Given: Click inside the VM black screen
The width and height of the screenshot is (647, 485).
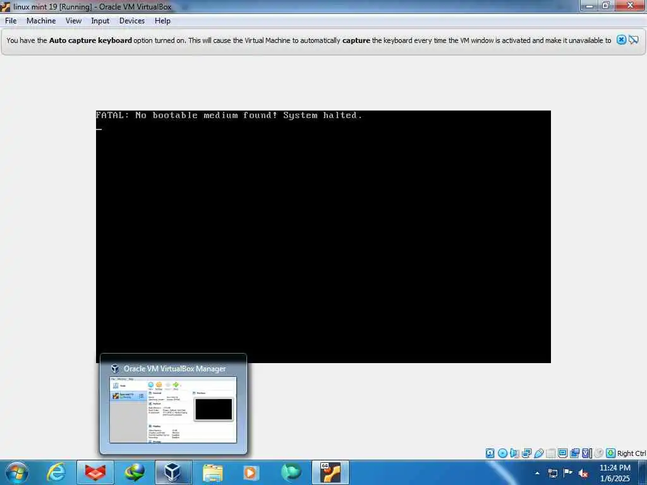Looking at the screenshot, I should 323,236.
